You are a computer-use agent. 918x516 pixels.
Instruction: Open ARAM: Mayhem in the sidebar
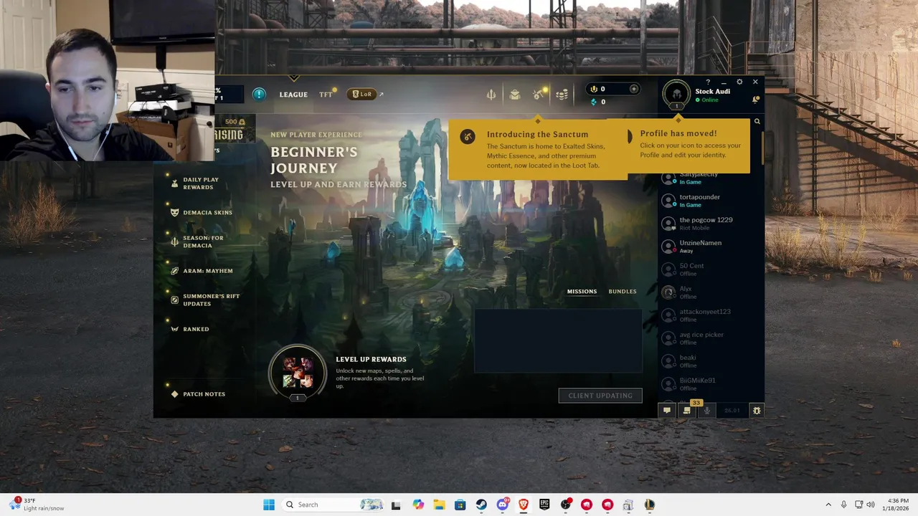[202, 271]
